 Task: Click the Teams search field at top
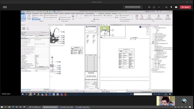tap(133, 7)
